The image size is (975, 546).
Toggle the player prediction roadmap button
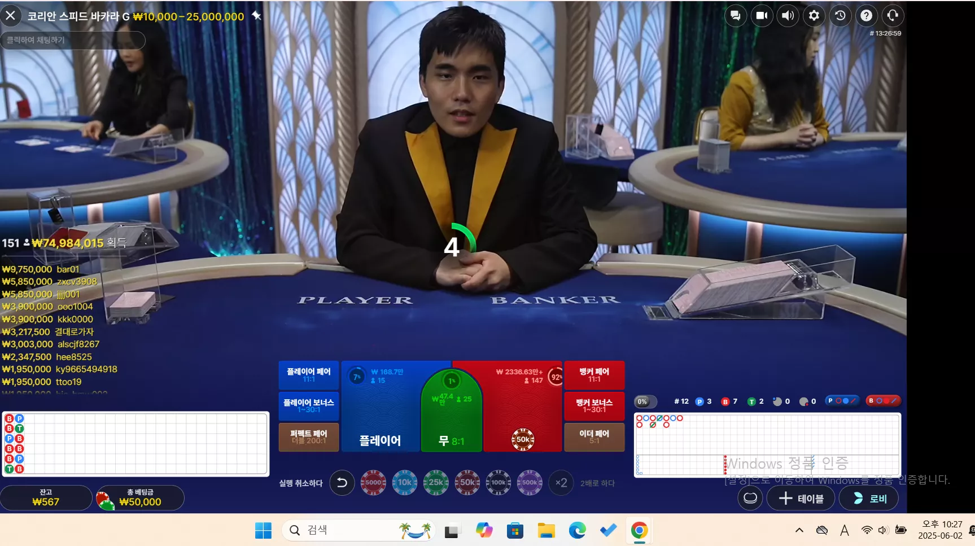tap(842, 401)
